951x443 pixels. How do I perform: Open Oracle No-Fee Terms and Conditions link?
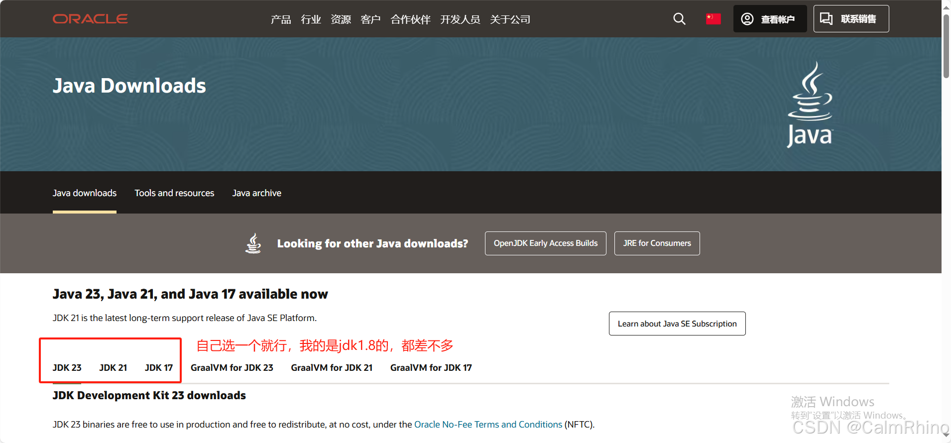tap(488, 425)
